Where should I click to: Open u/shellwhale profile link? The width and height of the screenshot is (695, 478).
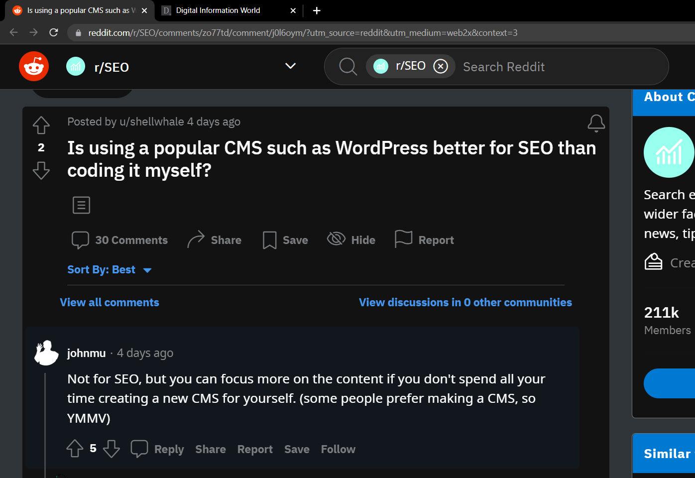[x=152, y=121]
